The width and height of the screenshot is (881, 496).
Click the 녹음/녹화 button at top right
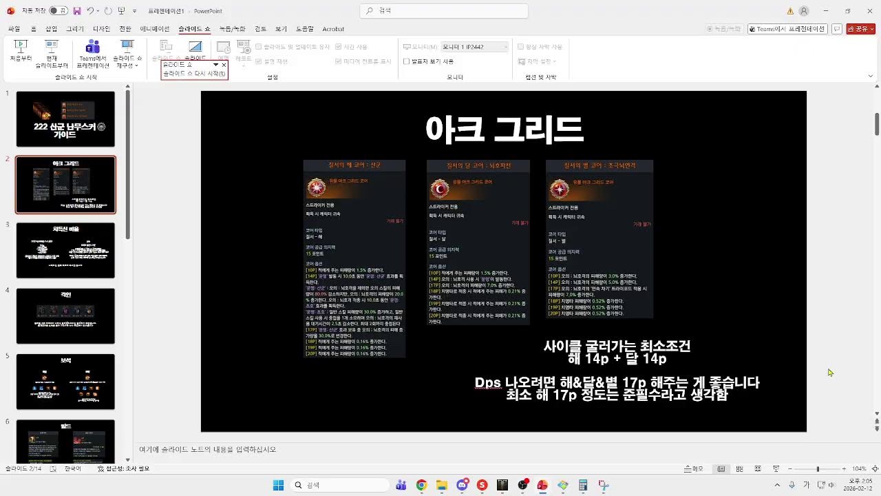[725, 29]
